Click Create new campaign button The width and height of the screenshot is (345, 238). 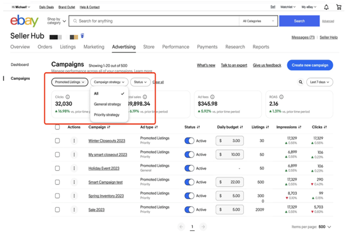coord(310,65)
